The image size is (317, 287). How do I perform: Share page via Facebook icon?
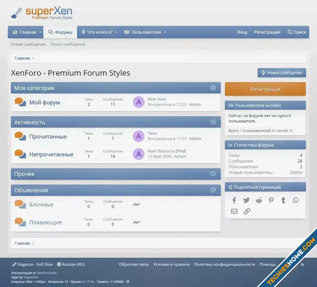pos(234,200)
